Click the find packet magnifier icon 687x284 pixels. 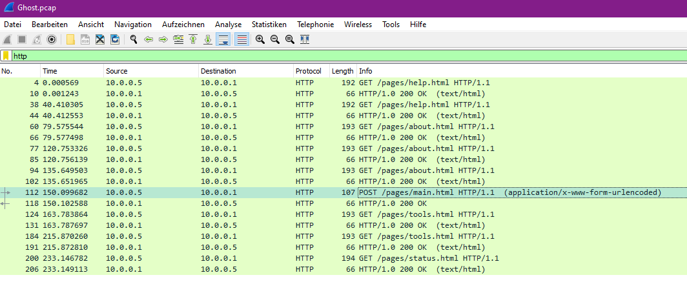pos(134,39)
